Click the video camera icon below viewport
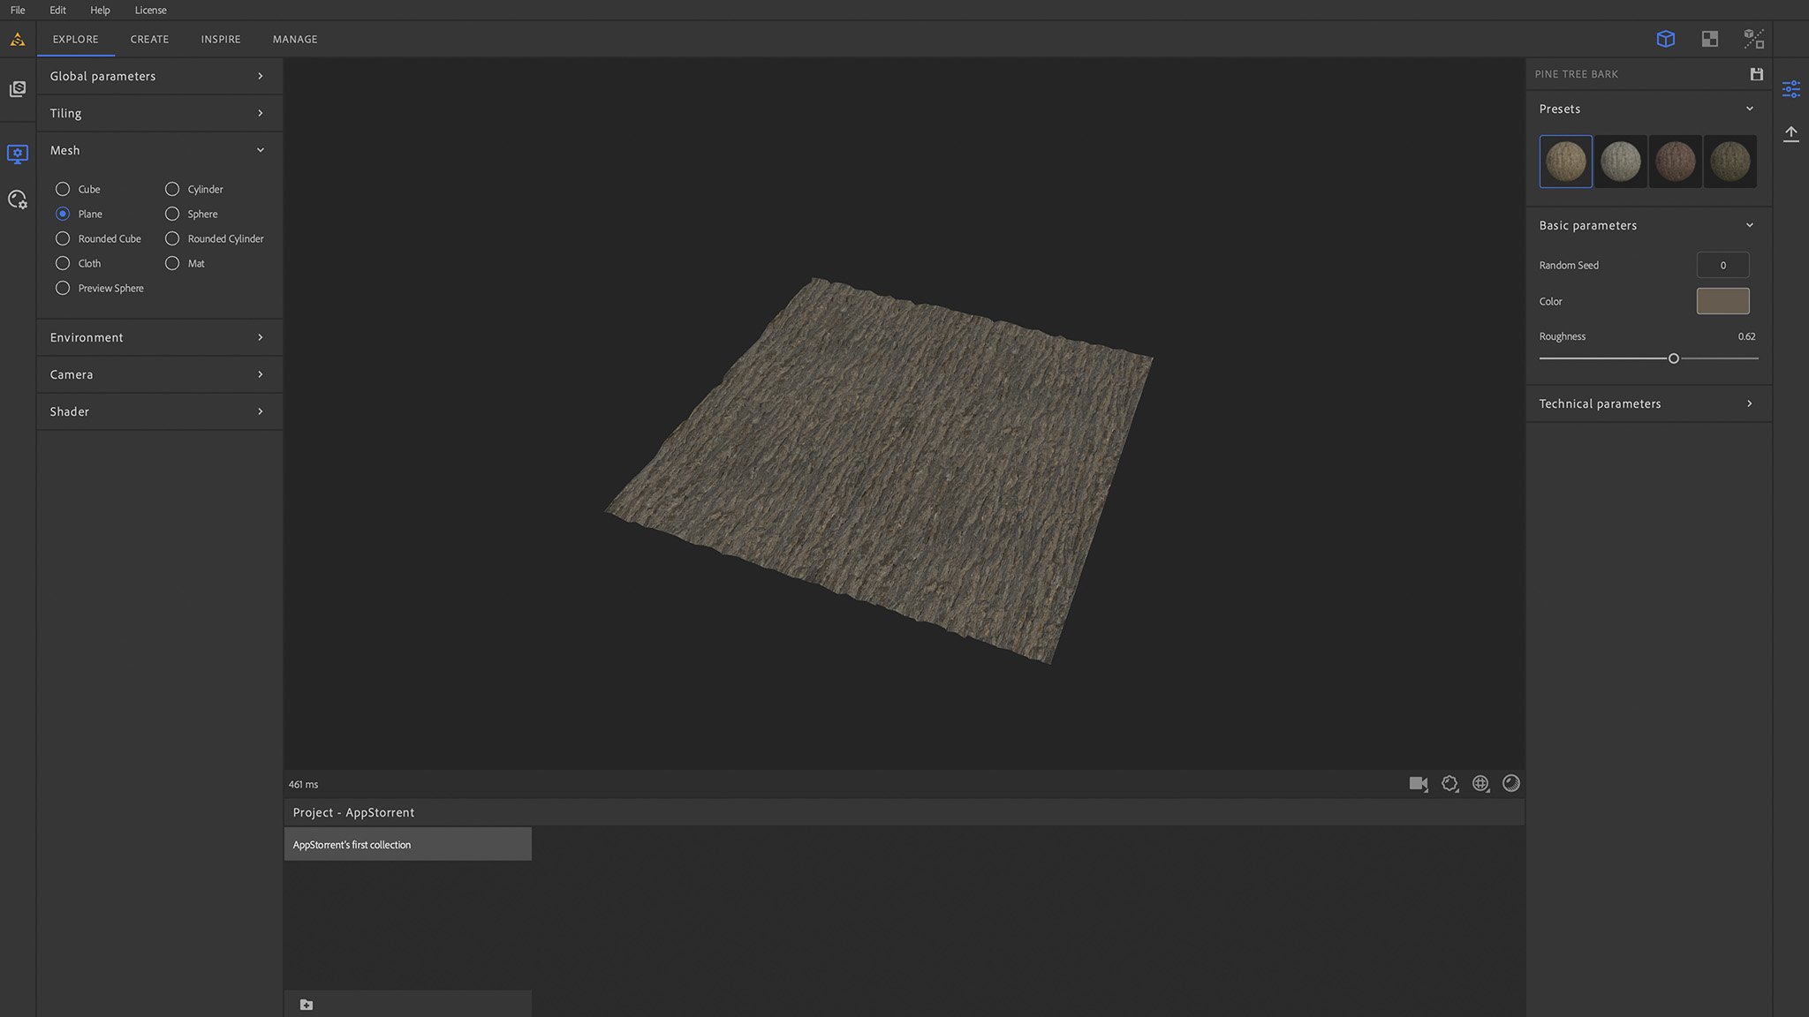Viewport: 1809px width, 1017px height. [x=1418, y=784]
